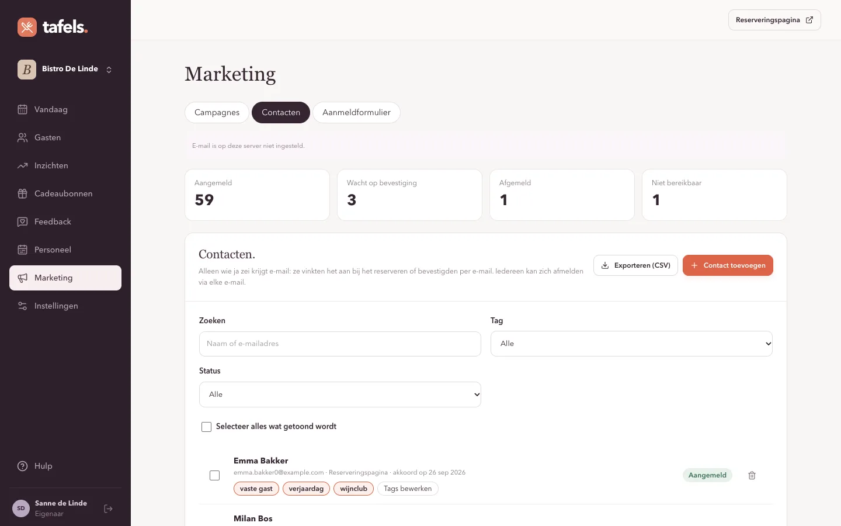Screen dimensions: 841x526
Task: Select the Contacten tab
Action: pyautogui.click(x=281, y=112)
